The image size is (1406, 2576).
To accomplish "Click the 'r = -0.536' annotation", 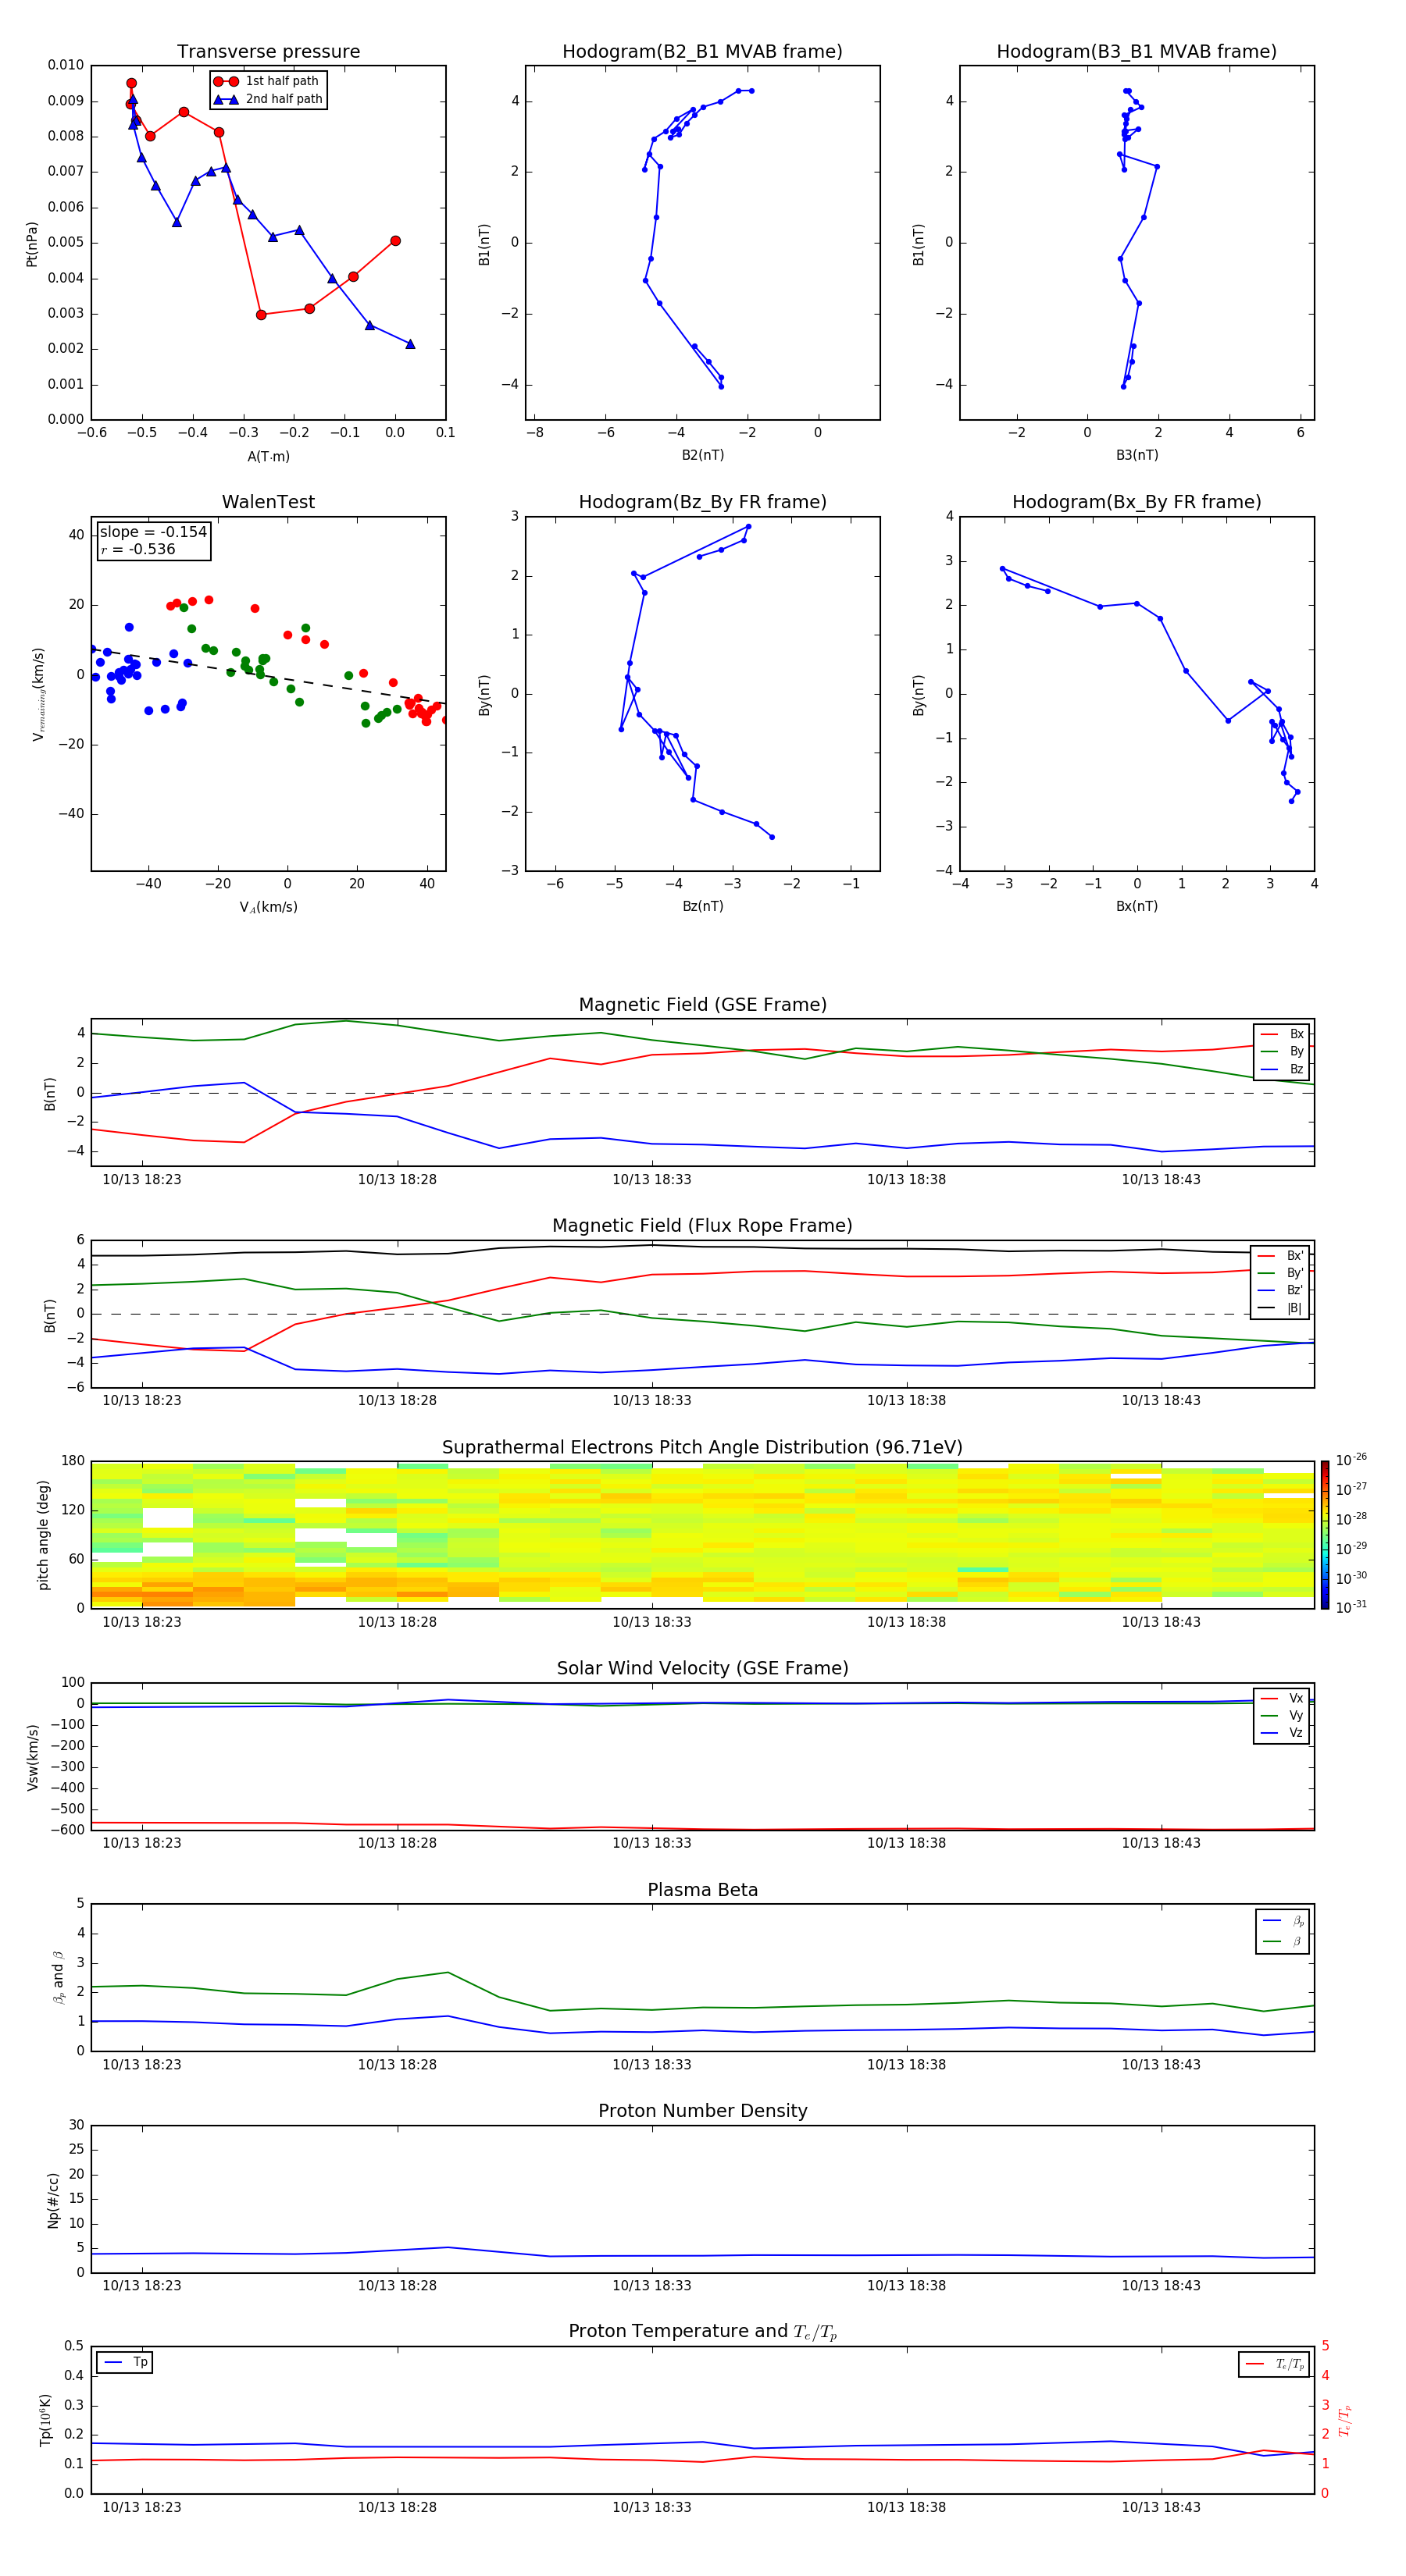I will click(138, 549).
